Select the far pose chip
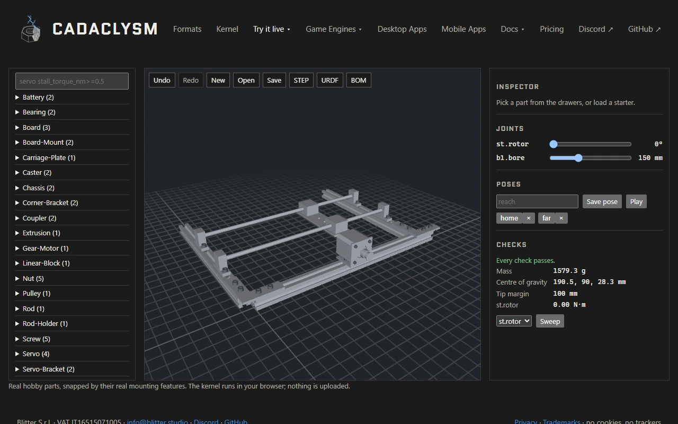678x424 pixels. click(547, 218)
